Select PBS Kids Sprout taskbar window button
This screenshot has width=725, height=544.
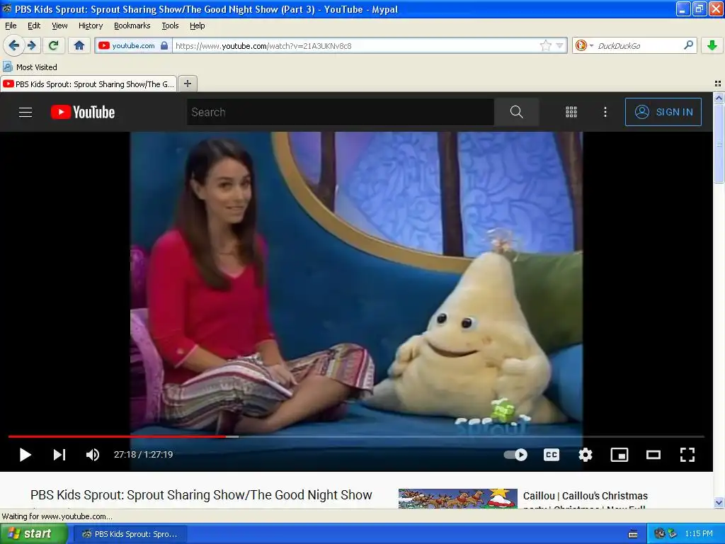tap(130, 534)
